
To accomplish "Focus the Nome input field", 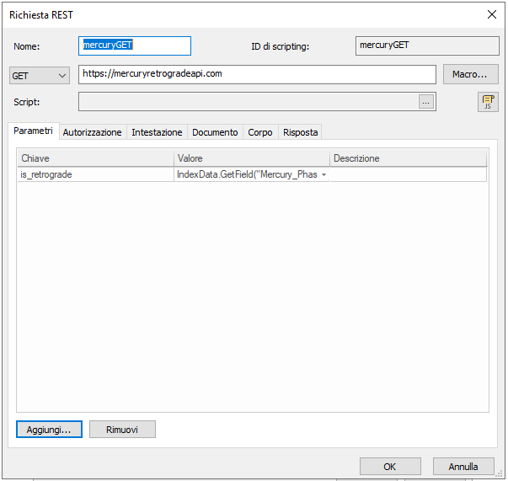I will [x=135, y=45].
